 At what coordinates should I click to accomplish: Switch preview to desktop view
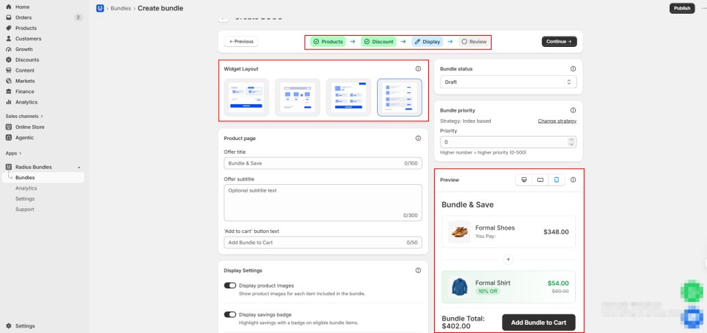[x=524, y=180]
